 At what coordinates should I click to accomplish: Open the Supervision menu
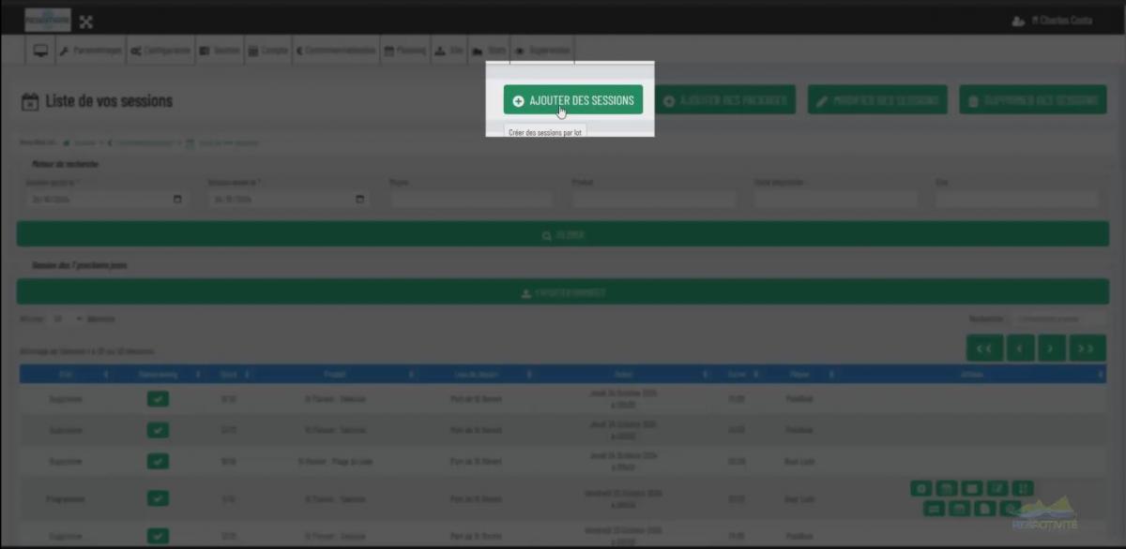click(x=542, y=51)
